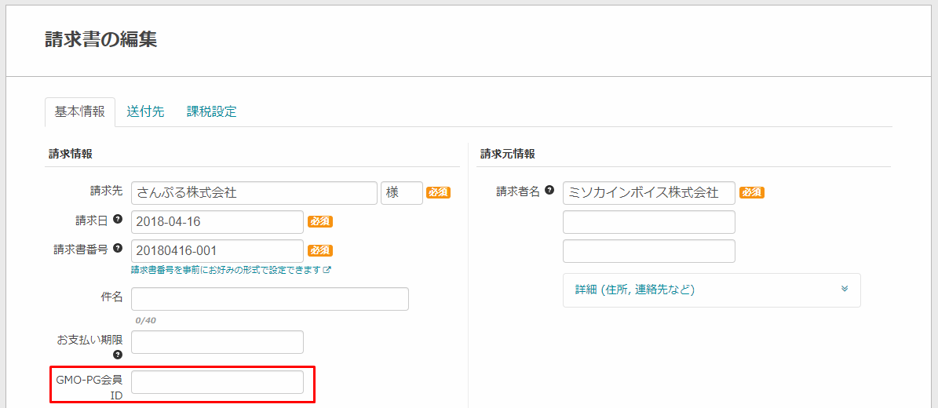Click the お支払い期限 input field
Screen dimensions: 938x408
(x=217, y=341)
